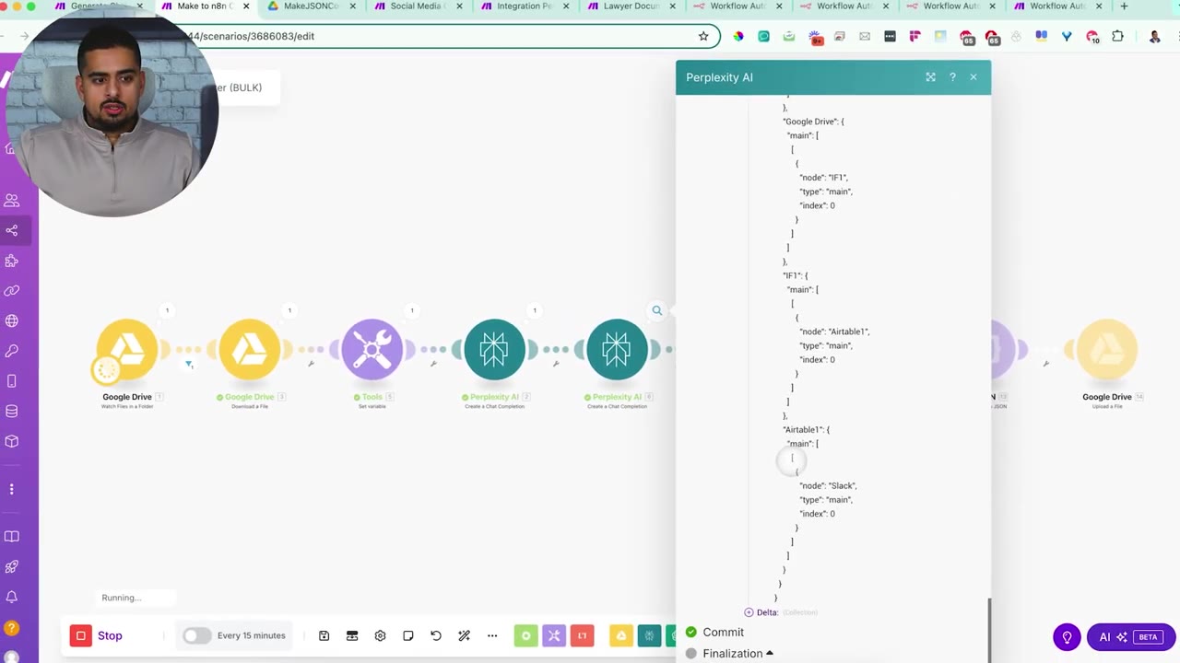The width and height of the screenshot is (1180, 663).
Task: Switch to the Make to n8n browser tab
Action: click(205, 6)
